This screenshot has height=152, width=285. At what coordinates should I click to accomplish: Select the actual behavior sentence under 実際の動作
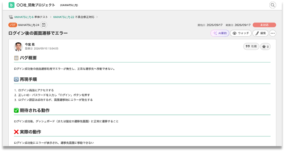[x=54, y=143]
